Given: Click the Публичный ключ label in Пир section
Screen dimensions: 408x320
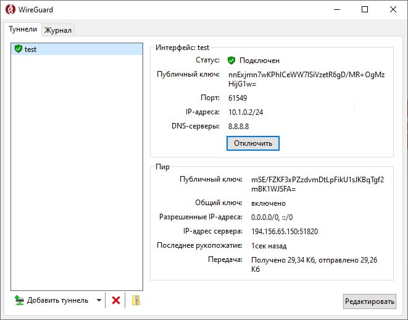Looking at the screenshot, I should click(x=211, y=179).
